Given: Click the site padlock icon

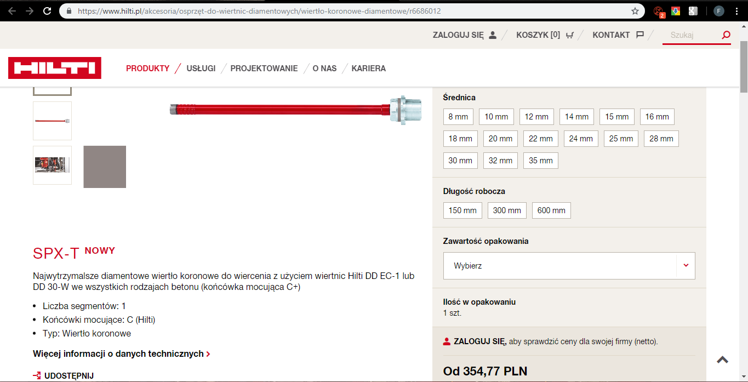Looking at the screenshot, I should click(x=68, y=11).
